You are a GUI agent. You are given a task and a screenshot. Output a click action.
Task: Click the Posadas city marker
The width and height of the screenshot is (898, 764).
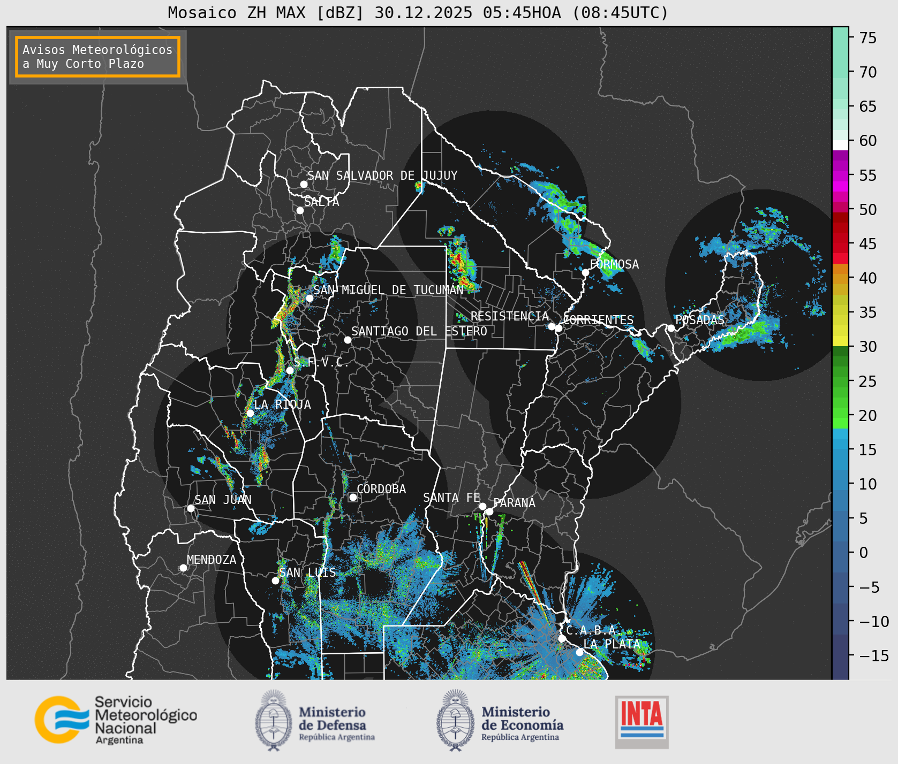671,328
